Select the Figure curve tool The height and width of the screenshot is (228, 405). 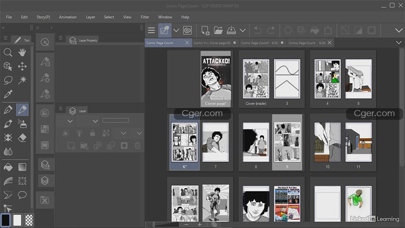coord(8,181)
